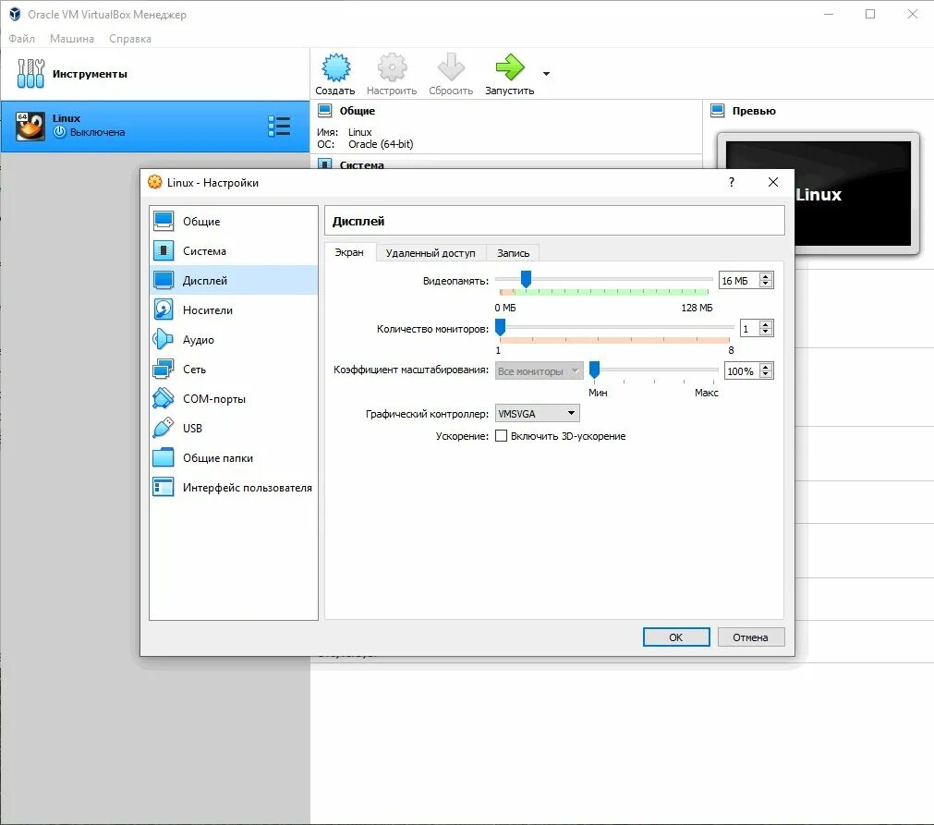Click the Настроить gear icon
934x825 pixels.
pos(392,67)
